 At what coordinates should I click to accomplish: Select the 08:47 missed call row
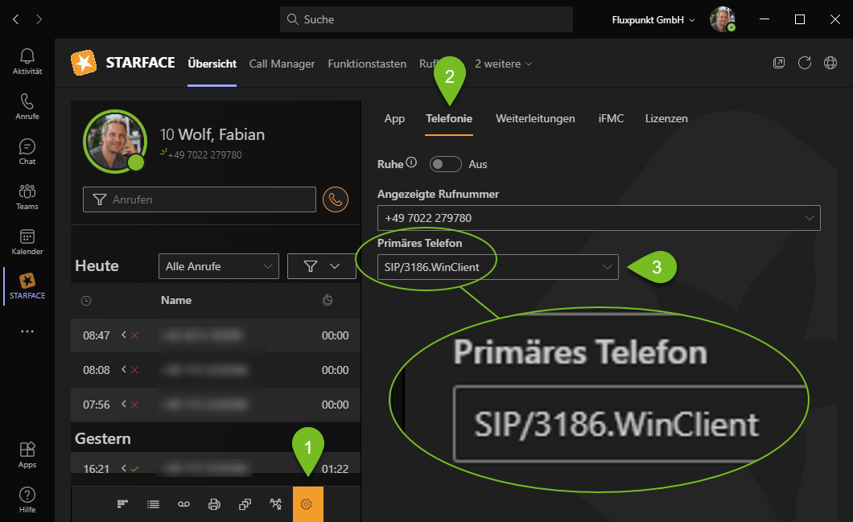tap(216, 335)
